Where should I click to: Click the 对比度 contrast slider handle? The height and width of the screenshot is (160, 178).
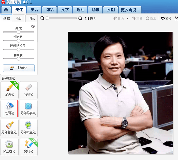click(x=19, y=41)
